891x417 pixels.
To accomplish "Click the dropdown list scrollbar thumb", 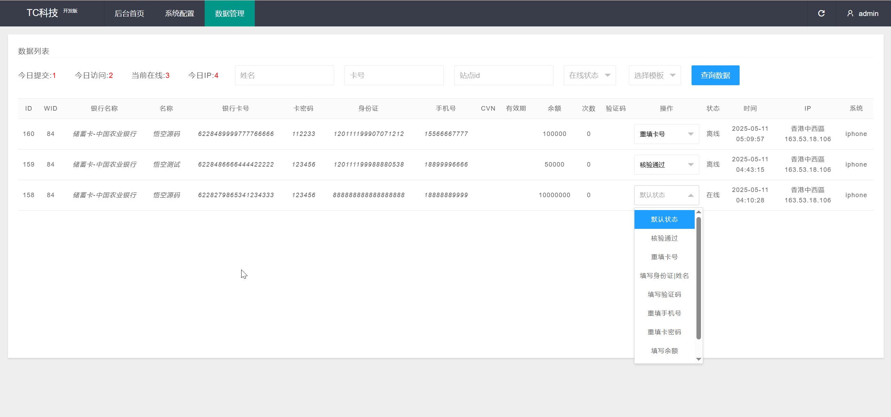I will tap(698, 278).
